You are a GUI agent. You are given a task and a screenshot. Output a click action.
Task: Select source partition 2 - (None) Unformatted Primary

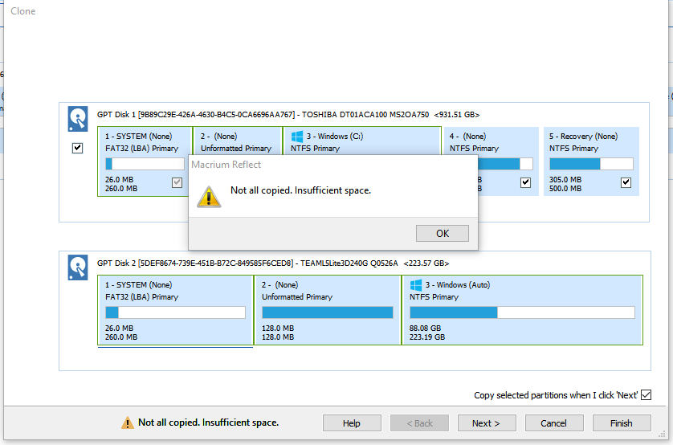(238, 142)
